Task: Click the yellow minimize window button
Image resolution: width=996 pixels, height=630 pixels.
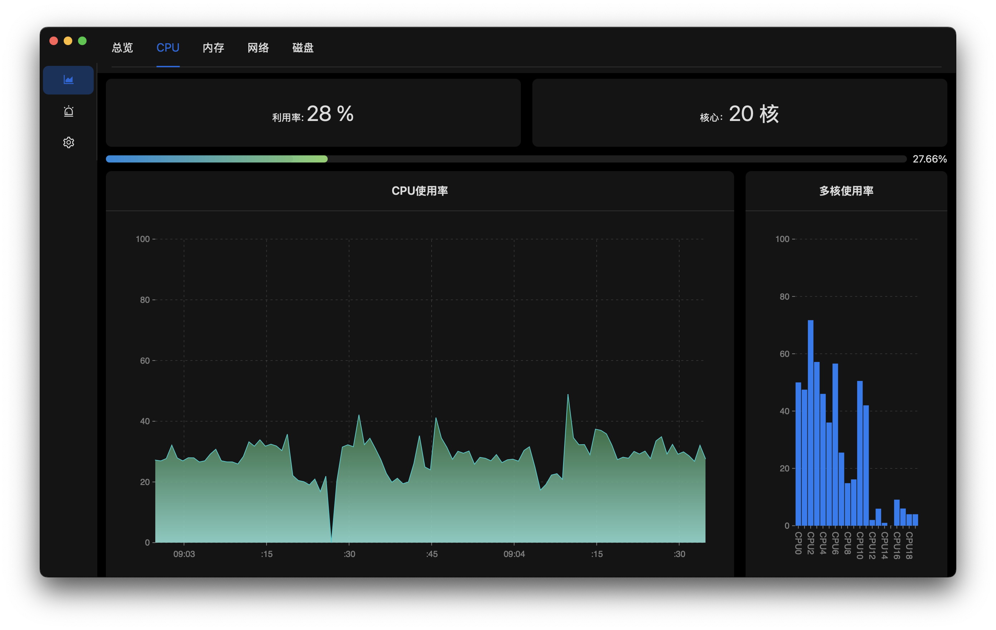Action: 68,41
